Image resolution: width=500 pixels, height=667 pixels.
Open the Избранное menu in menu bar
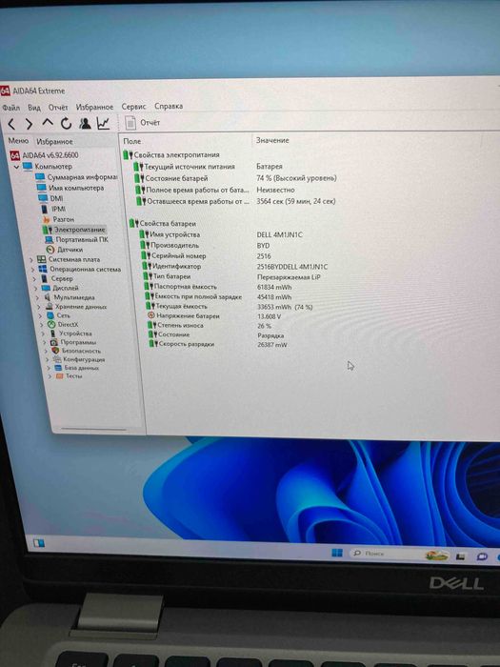click(x=94, y=107)
